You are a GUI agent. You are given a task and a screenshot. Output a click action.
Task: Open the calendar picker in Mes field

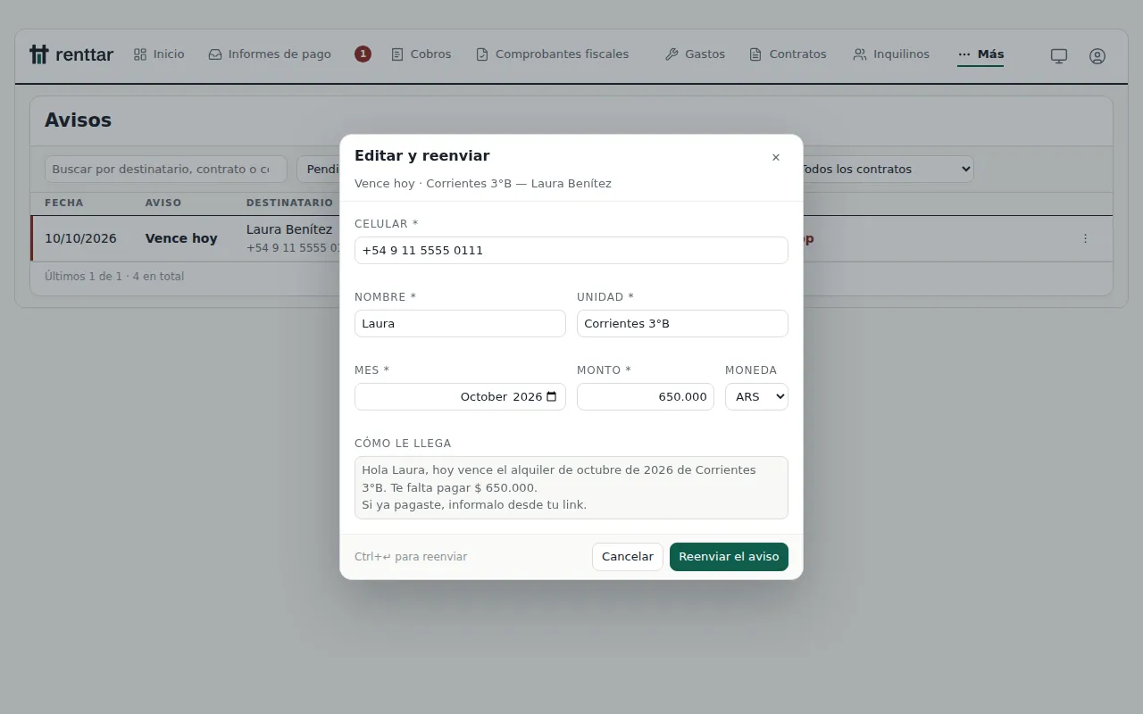coord(552,396)
